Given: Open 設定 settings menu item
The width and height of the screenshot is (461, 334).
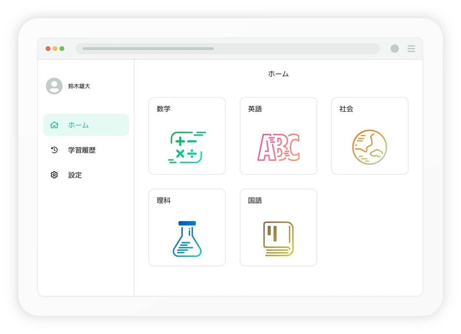Looking at the screenshot, I should coord(86,175).
